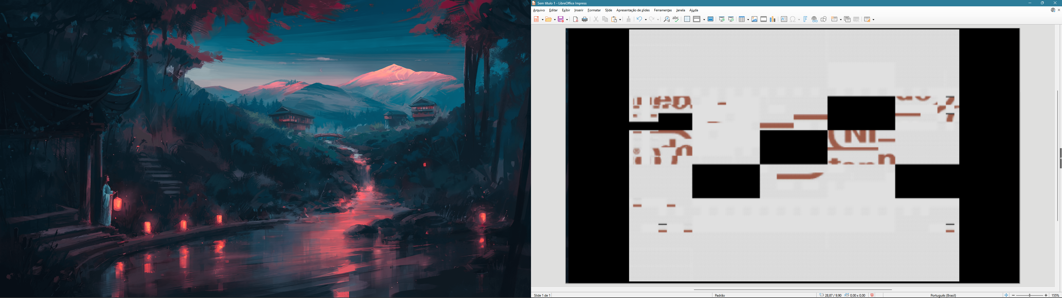Expand the New document dropdown arrow
Screen dimensions: 1062x298
point(542,19)
